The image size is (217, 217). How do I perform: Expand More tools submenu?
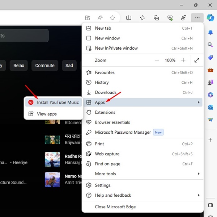point(143,174)
